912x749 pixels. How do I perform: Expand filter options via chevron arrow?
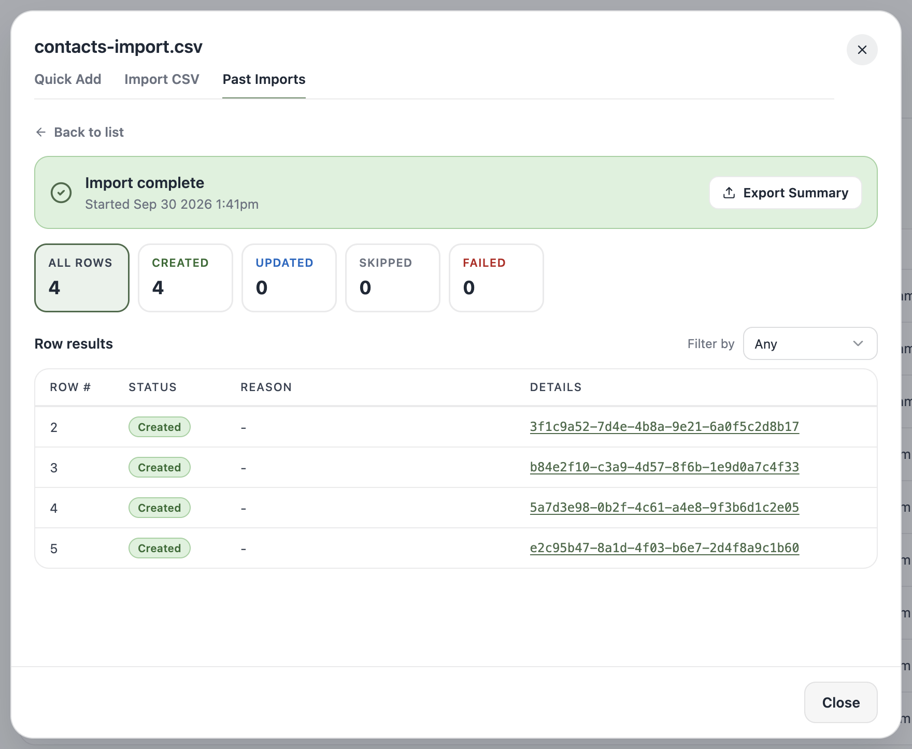858,343
